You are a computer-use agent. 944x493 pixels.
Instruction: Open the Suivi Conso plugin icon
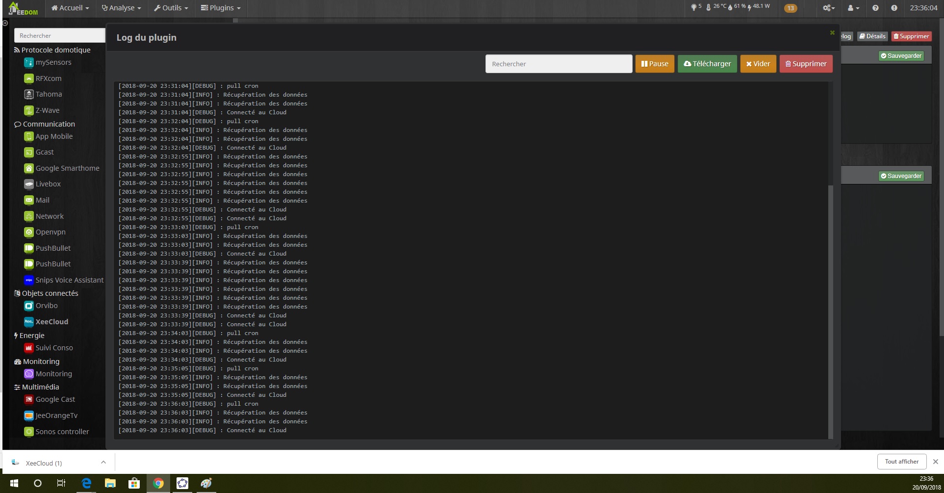pyautogui.click(x=29, y=348)
